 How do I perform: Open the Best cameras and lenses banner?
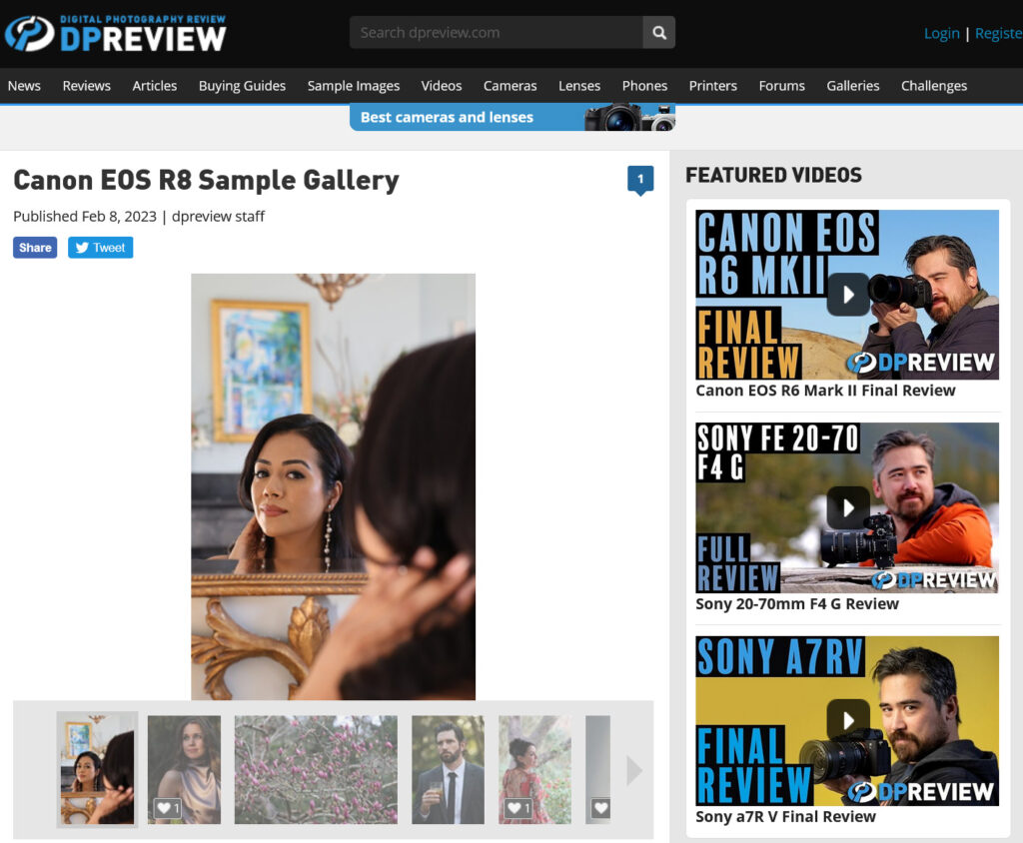click(x=511, y=117)
